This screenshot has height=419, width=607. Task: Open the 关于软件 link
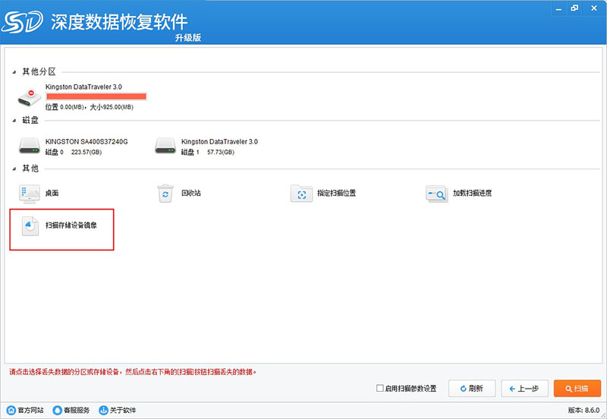pyautogui.click(x=123, y=410)
